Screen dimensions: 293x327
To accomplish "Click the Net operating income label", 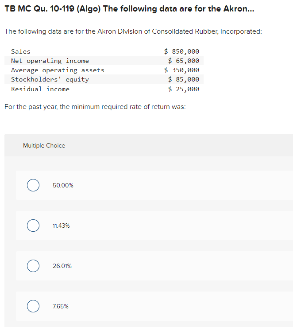I will click(50, 61).
